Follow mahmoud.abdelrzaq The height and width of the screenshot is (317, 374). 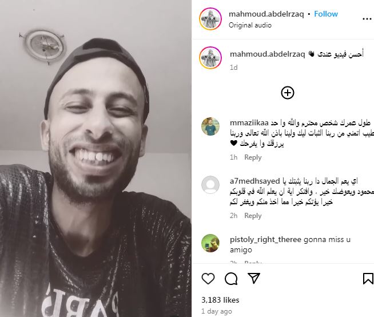pyautogui.click(x=326, y=14)
